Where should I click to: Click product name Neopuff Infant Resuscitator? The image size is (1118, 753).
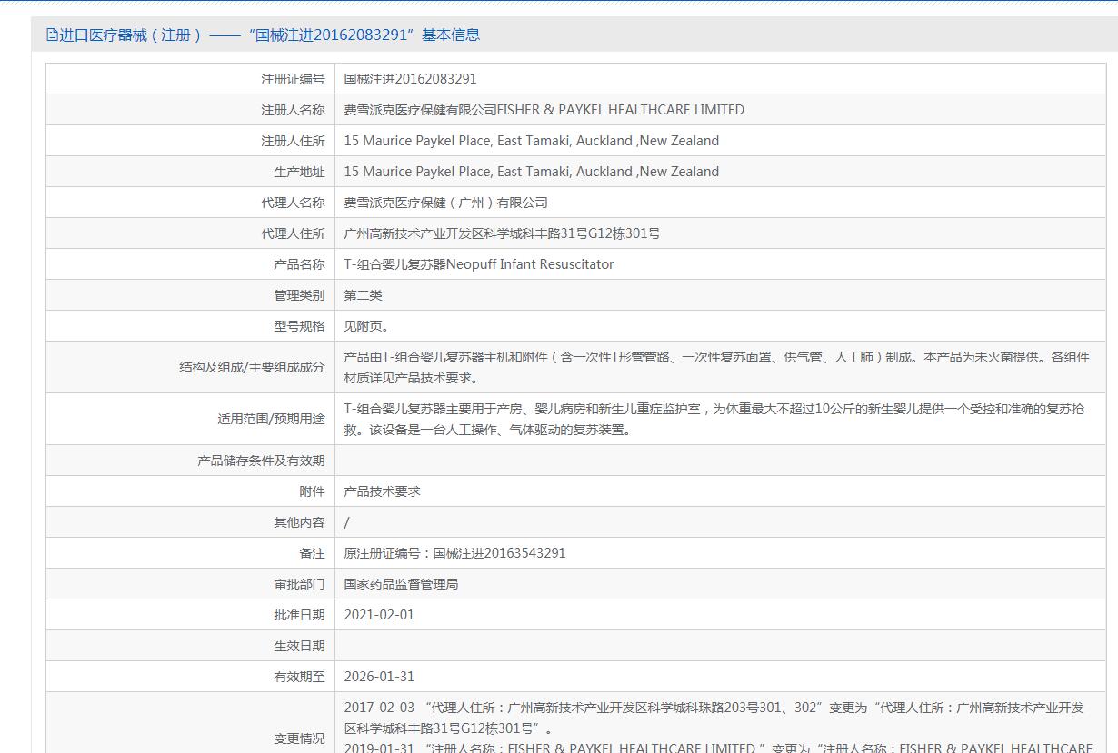pyautogui.click(x=478, y=264)
